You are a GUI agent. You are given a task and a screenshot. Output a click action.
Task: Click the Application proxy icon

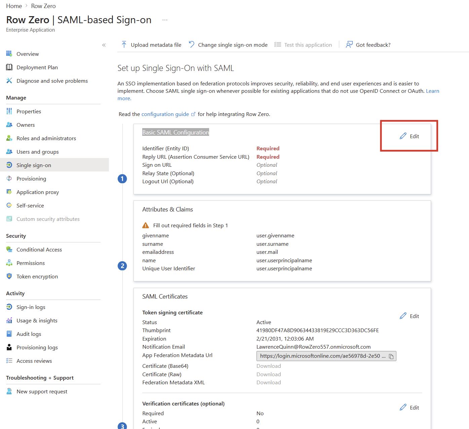pos(9,192)
